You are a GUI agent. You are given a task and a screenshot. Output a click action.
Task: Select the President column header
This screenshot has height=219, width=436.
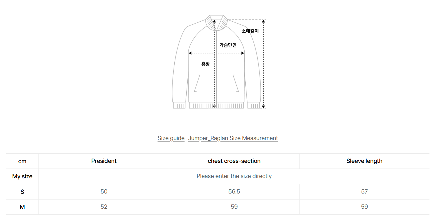(x=104, y=161)
